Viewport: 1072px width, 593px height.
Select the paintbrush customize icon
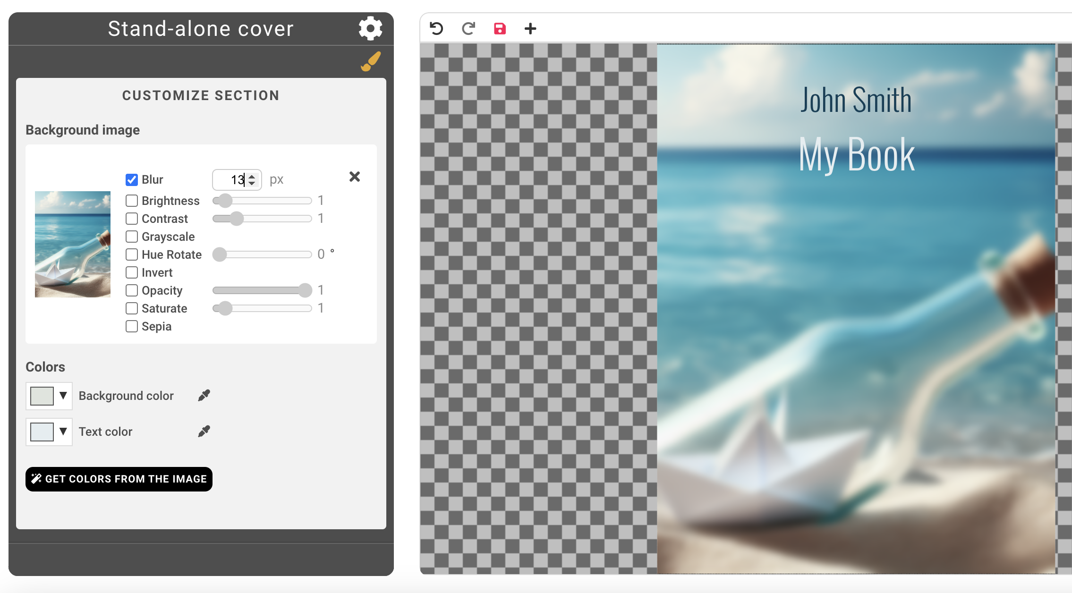click(x=370, y=61)
